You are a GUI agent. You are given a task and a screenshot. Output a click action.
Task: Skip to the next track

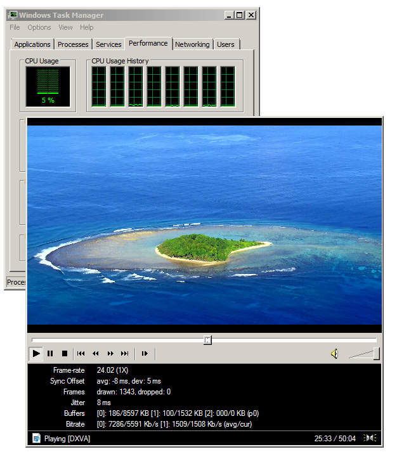(125, 354)
